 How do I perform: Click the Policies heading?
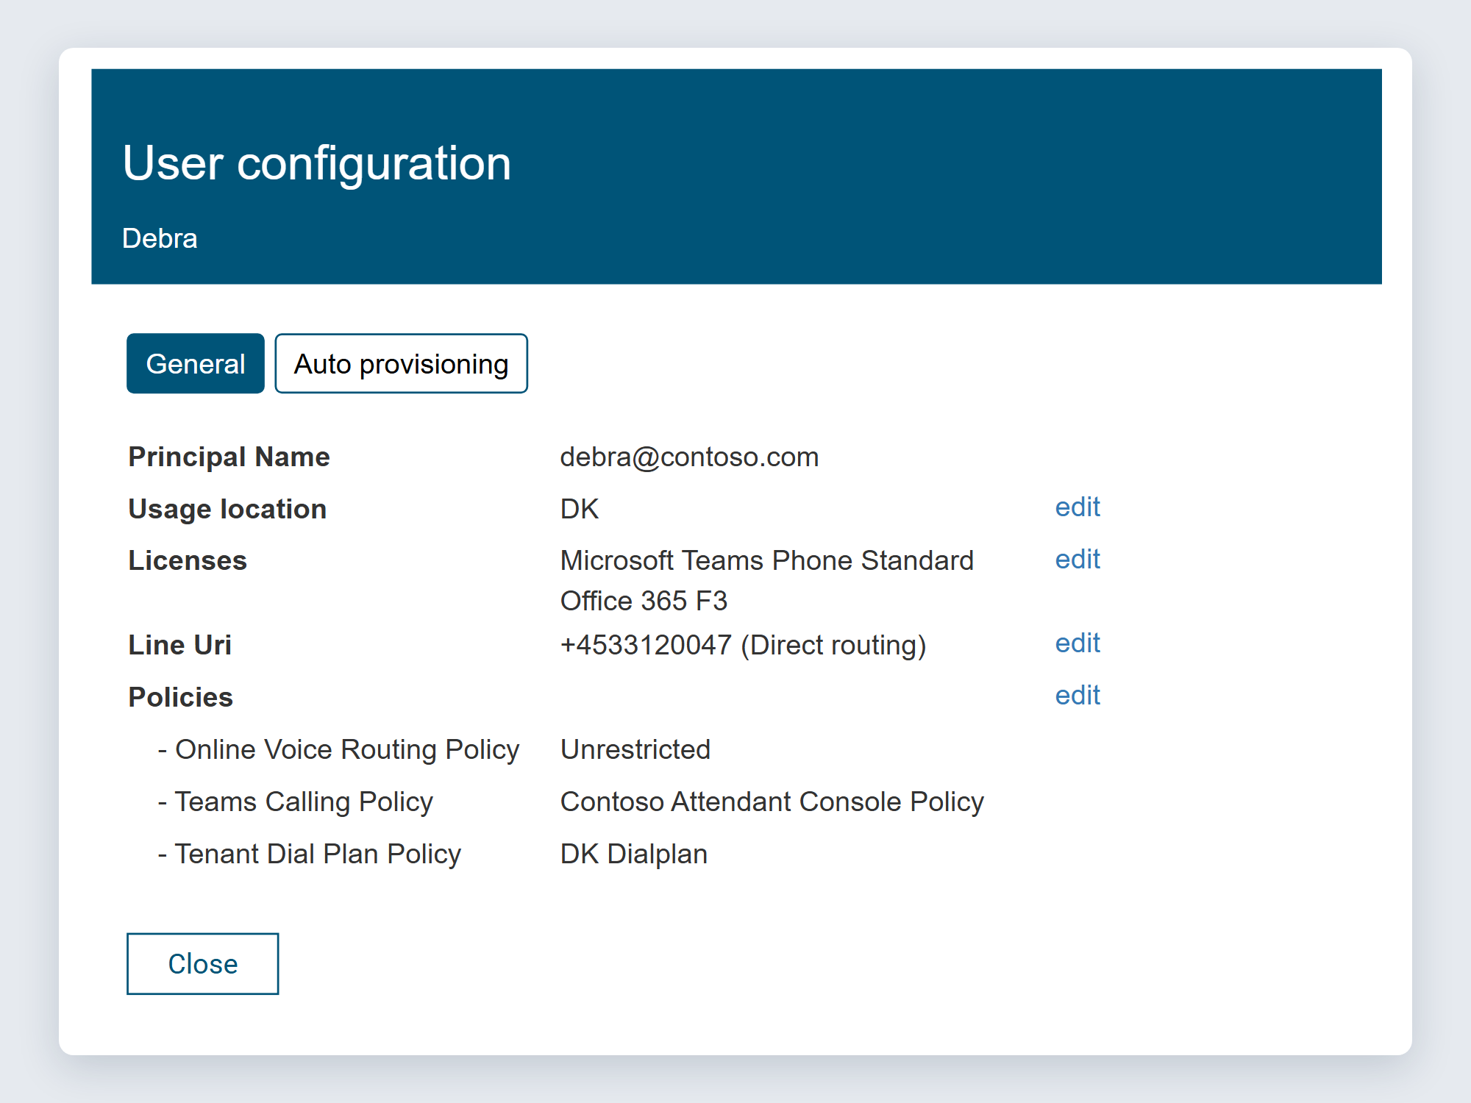(x=180, y=697)
